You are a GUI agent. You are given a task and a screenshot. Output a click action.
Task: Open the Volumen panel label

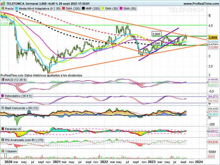click(x=11, y=151)
